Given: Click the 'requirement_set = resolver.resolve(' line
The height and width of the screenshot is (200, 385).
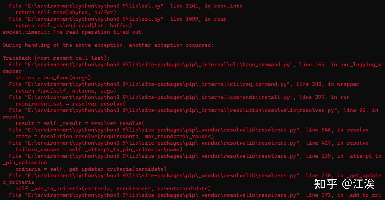Looking at the screenshot, I should [70, 104].
